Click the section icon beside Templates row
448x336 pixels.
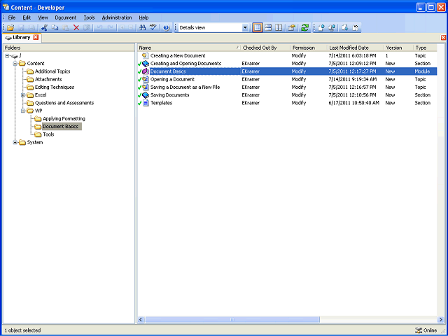(x=146, y=103)
